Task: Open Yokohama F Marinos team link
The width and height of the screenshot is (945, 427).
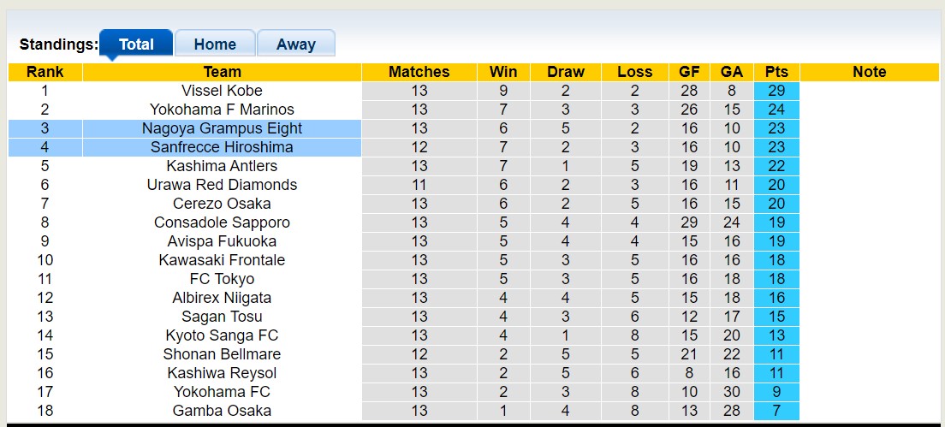Action: pyautogui.click(x=222, y=110)
